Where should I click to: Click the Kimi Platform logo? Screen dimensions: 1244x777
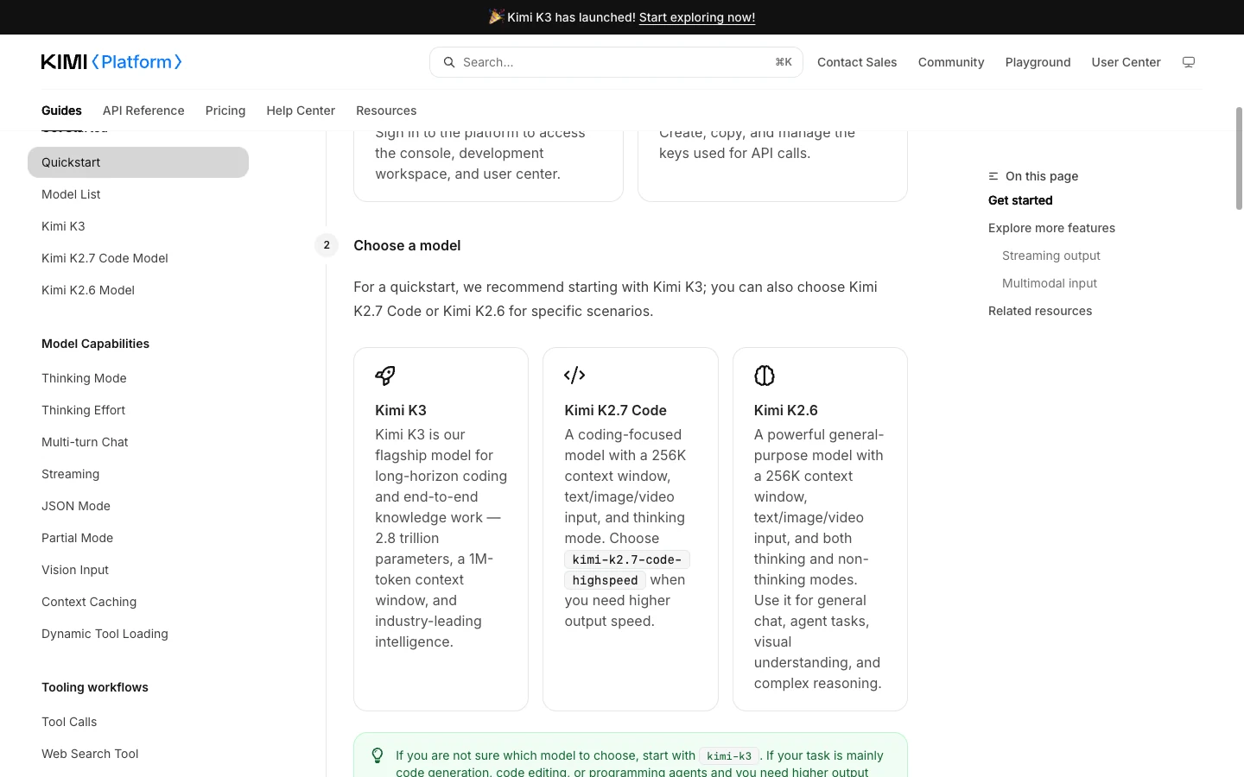tap(111, 62)
